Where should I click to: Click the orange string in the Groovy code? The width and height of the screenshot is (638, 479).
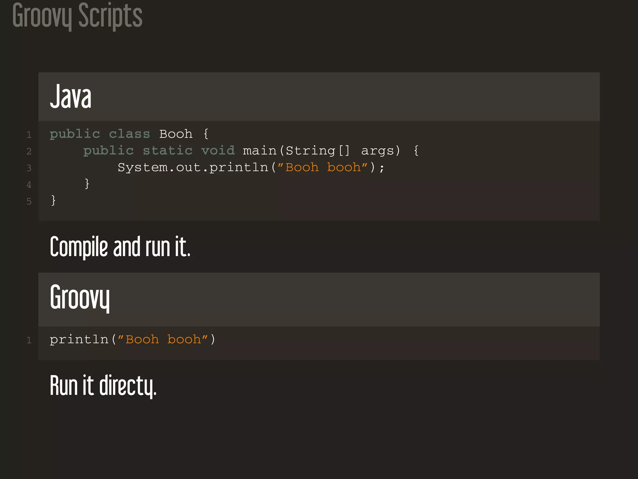163,340
